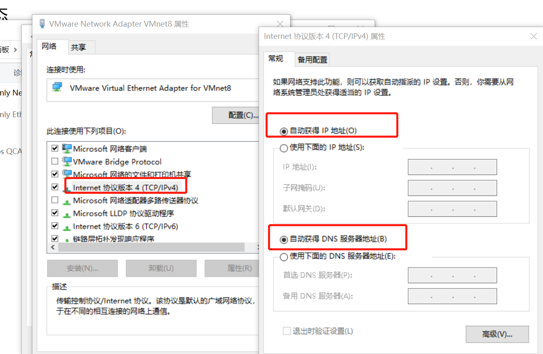The width and height of the screenshot is (543, 354).
Task: Select 自动获得 IP 地址 radio option
Action: click(283, 131)
